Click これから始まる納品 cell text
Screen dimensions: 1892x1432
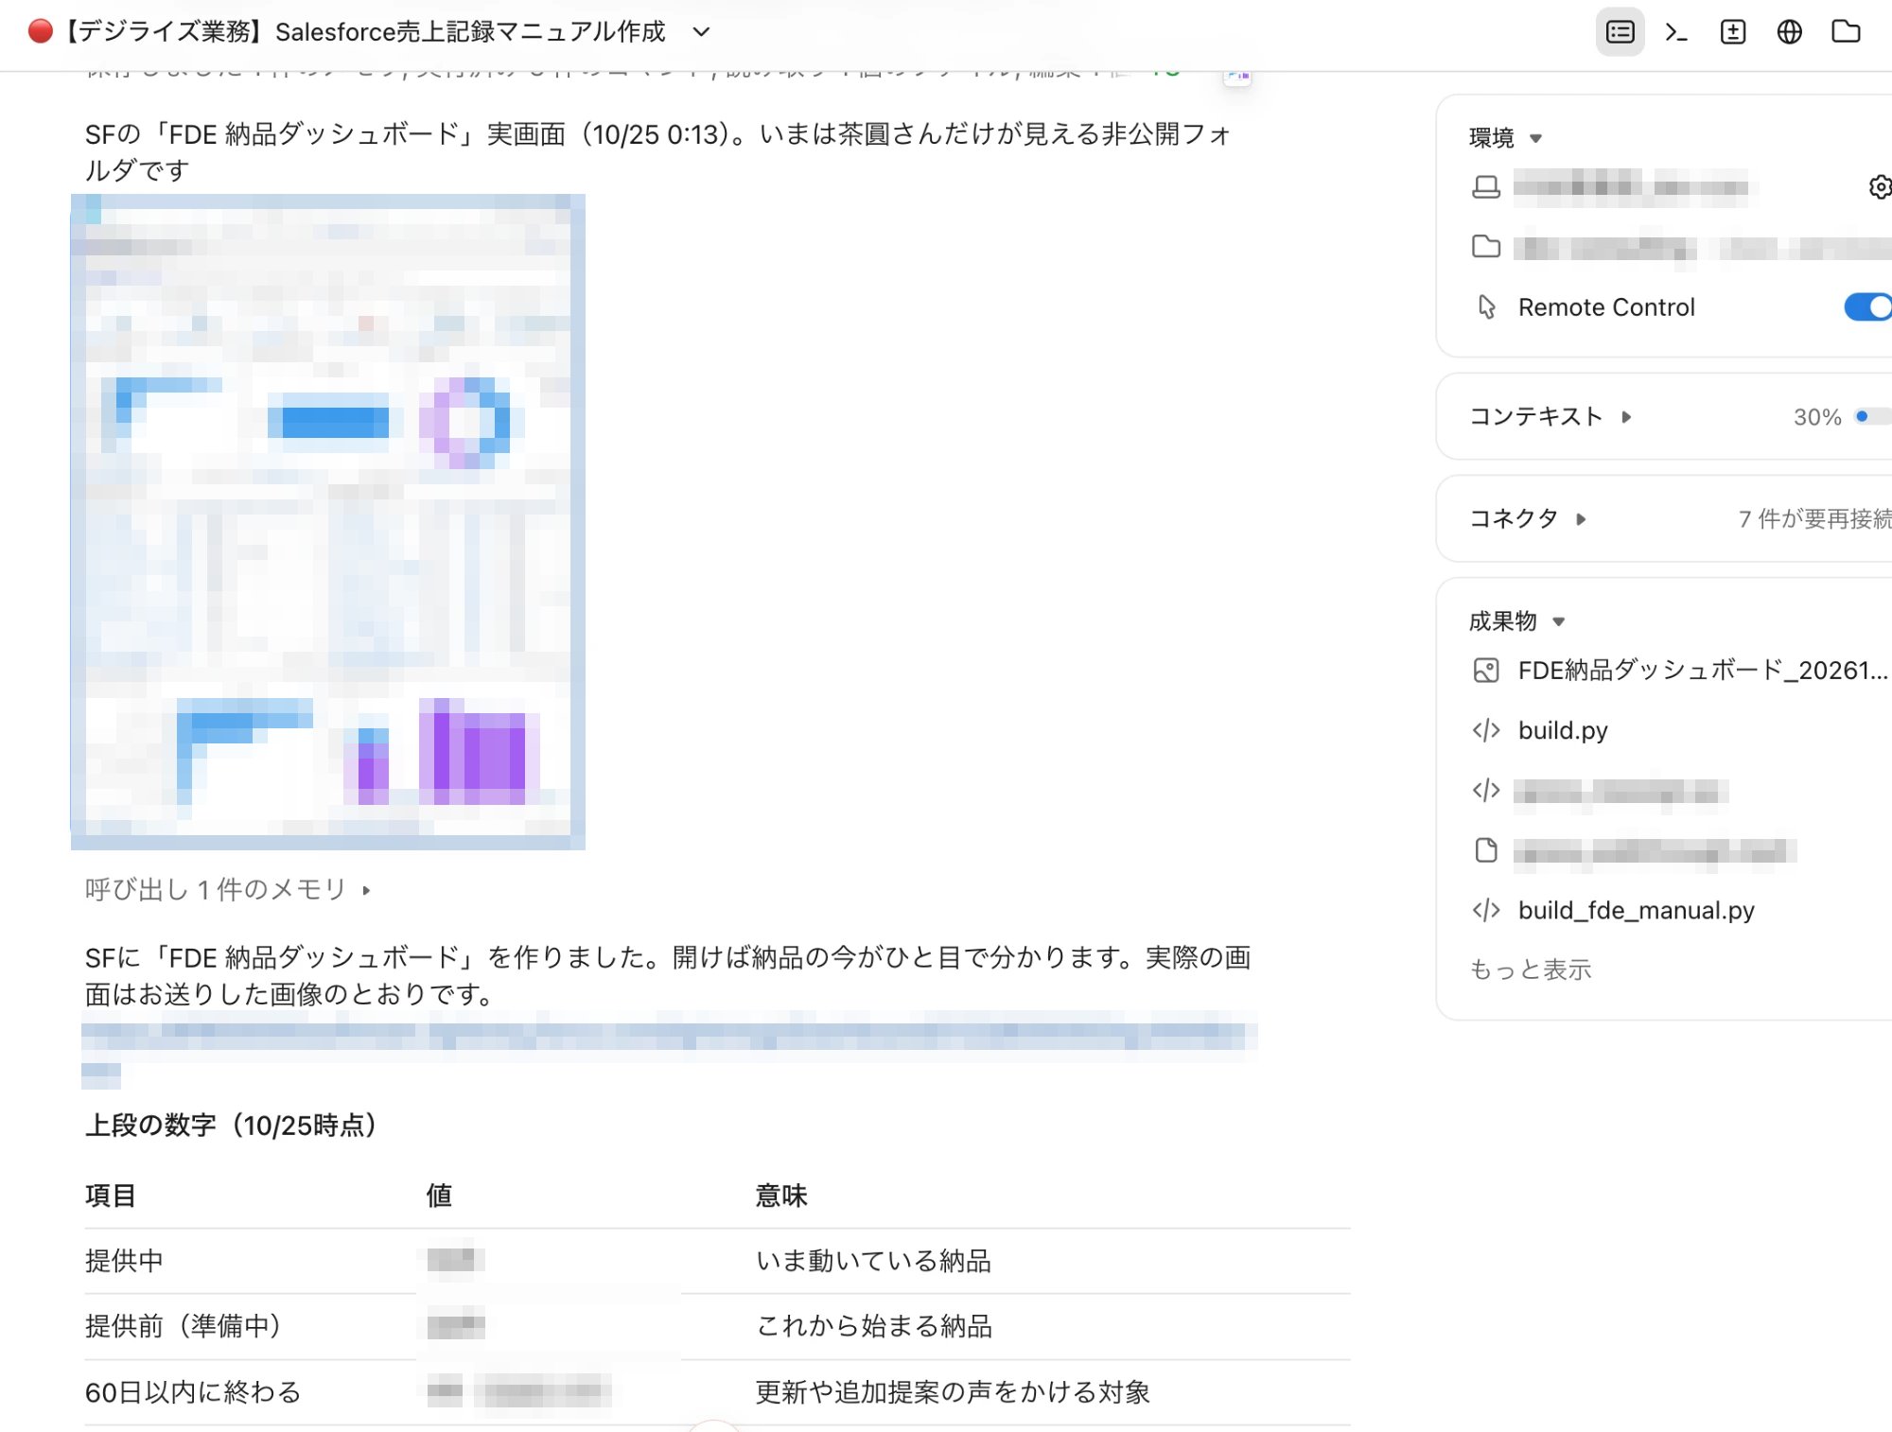(874, 1326)
